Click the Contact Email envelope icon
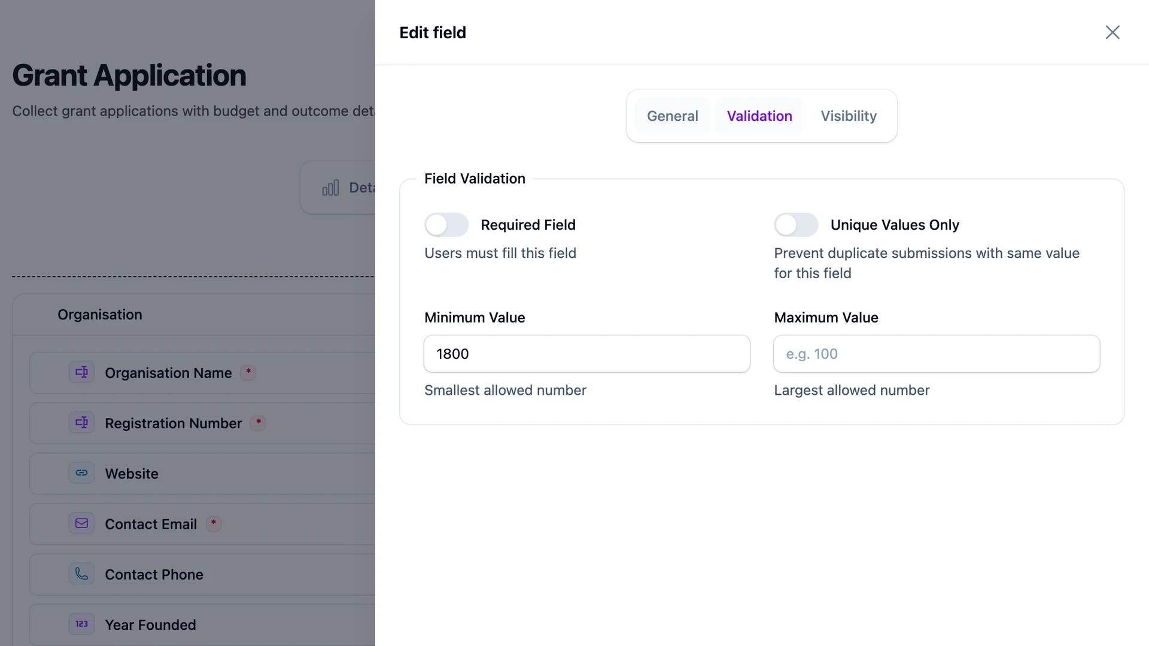This screenshot has width=1149, height=646. pyautogui.click(x=81, y=523)
